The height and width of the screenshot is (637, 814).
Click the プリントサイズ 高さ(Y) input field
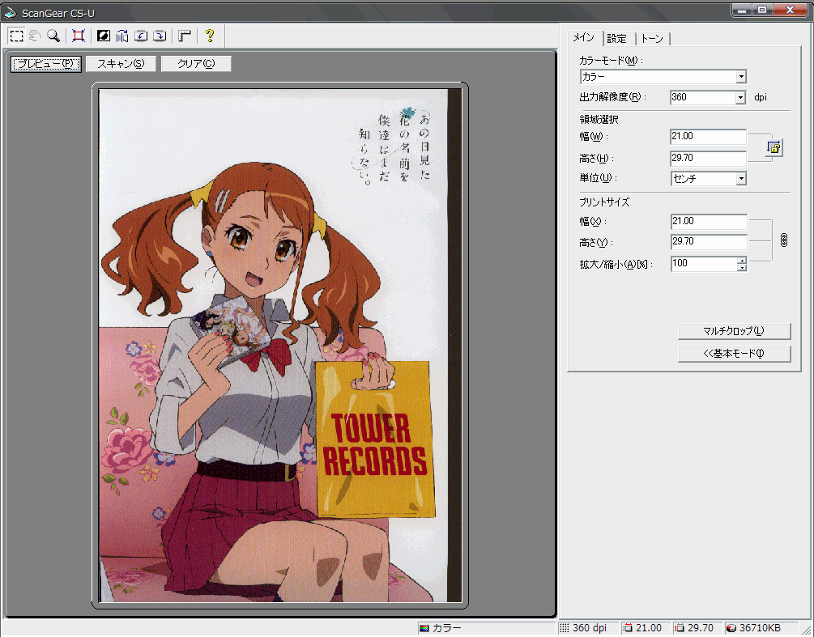(x=709, y=242)
